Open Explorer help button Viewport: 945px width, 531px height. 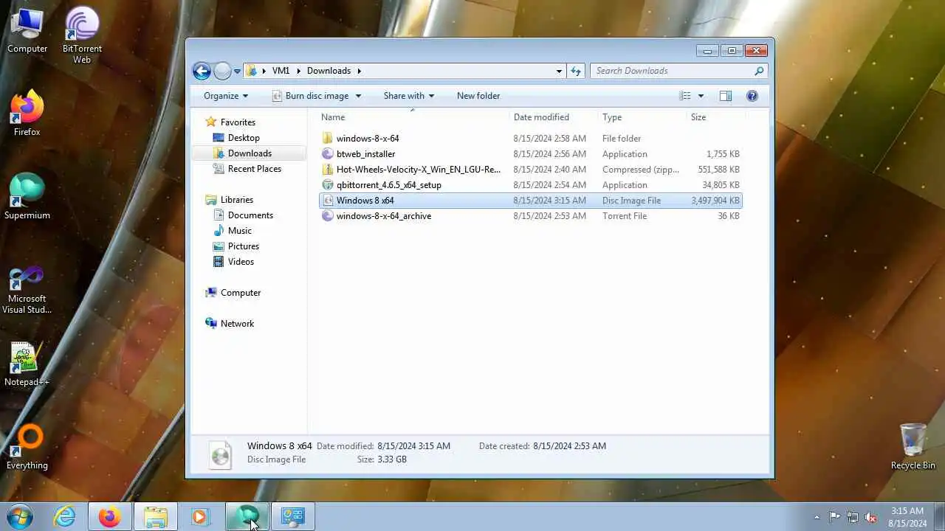[752, 96]
